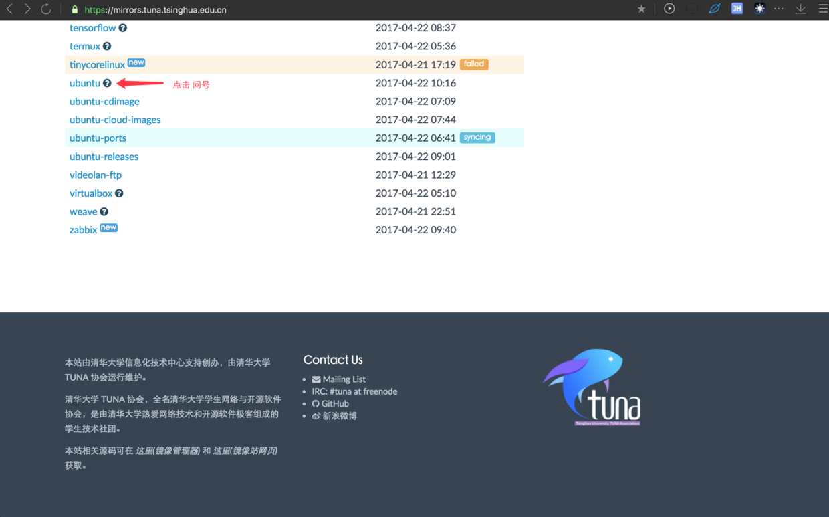Image resolution: width=829 pixels, height=517 pixels.
Task: Open the zabbix mirror link
Action: point(84,230)
